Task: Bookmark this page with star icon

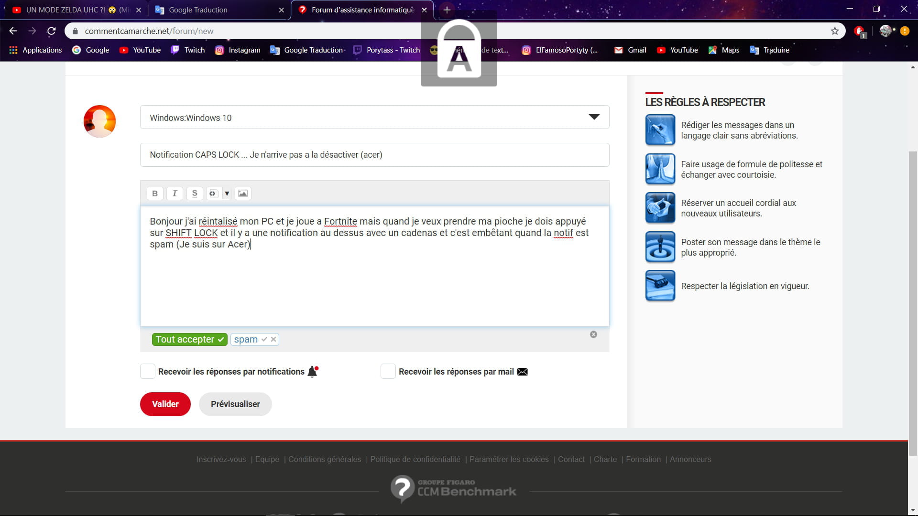Action: point(835,31)
